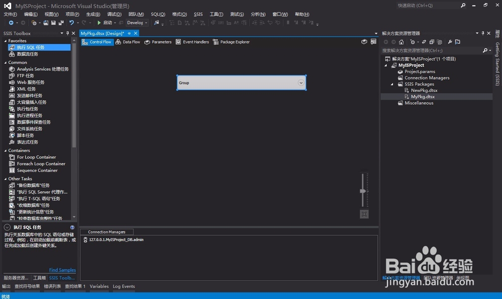Select the Sequence Container toolbox item
Screen dimensions: 502x299
37,171
